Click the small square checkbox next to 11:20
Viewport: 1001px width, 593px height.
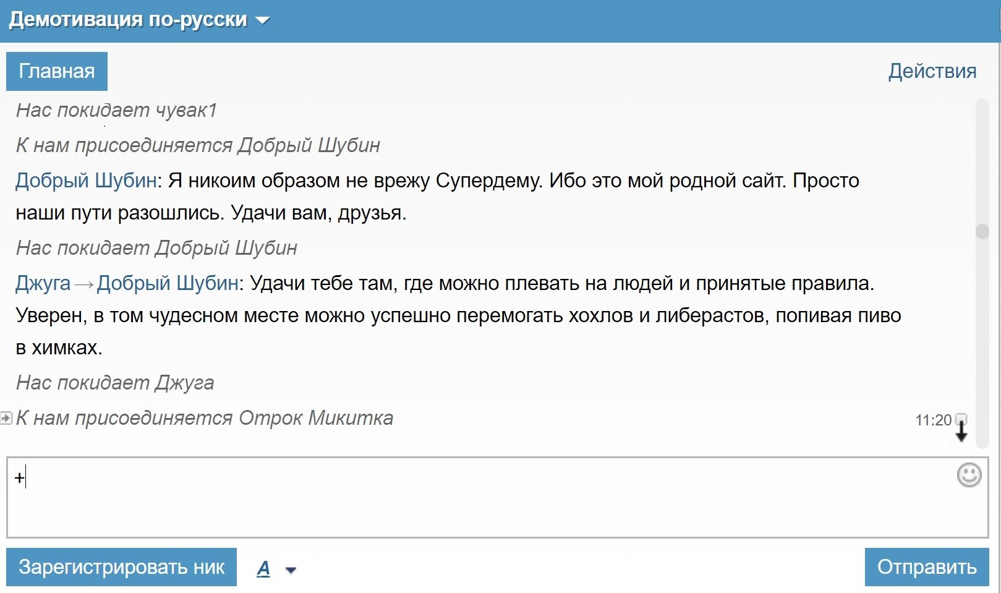961,419
